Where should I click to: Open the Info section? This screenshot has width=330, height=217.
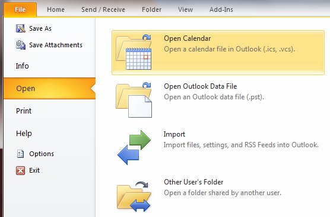coord(23,66)
